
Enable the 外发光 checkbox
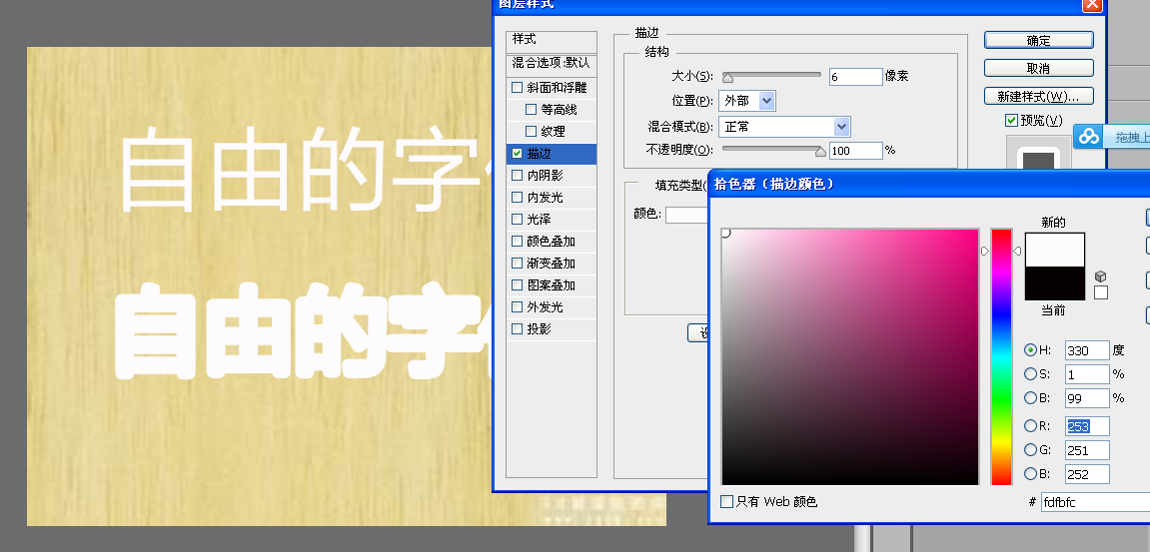click(518, 307)
